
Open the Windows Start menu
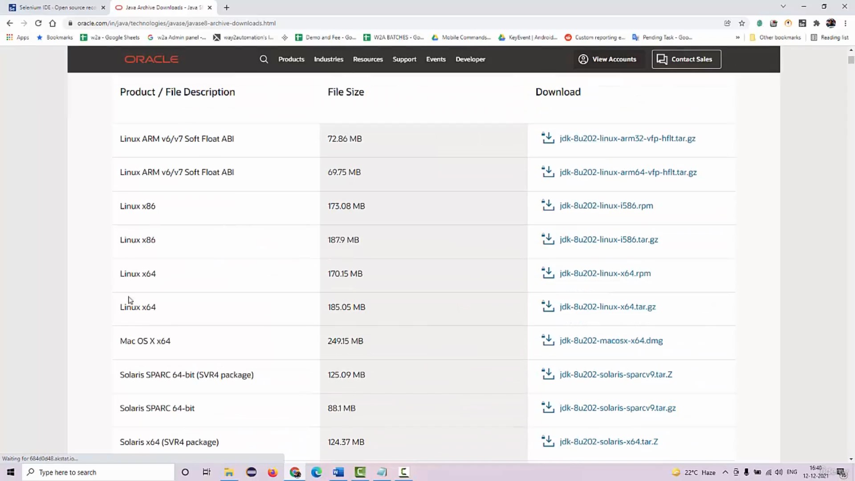click(x=11, y=472)
